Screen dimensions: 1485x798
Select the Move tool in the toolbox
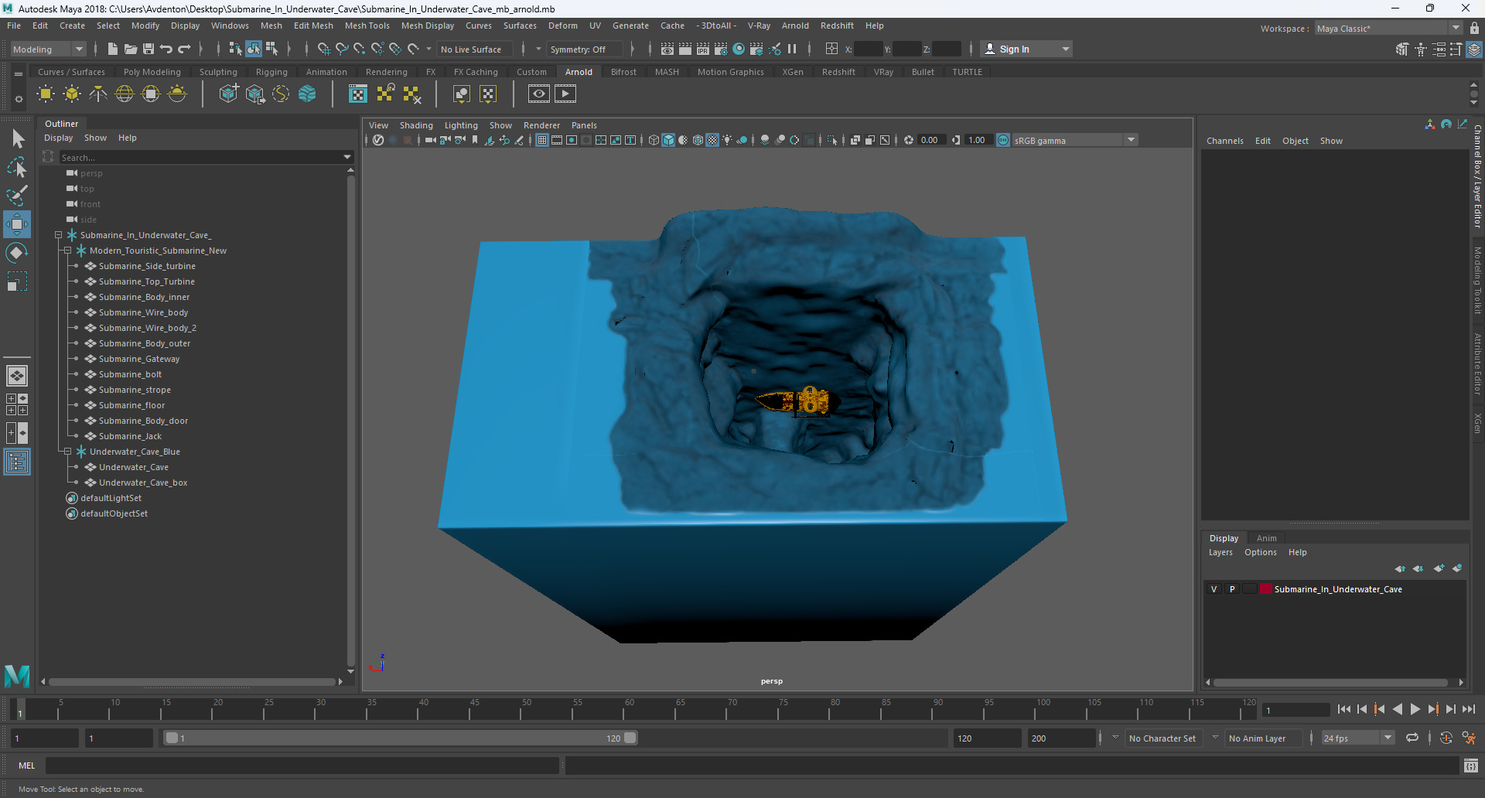(x=17, y=224)
